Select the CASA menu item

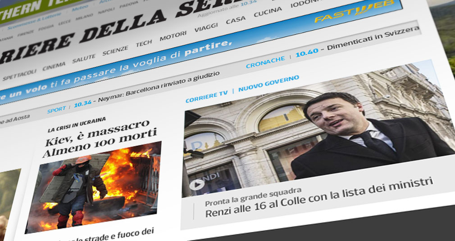coord(236,20)
